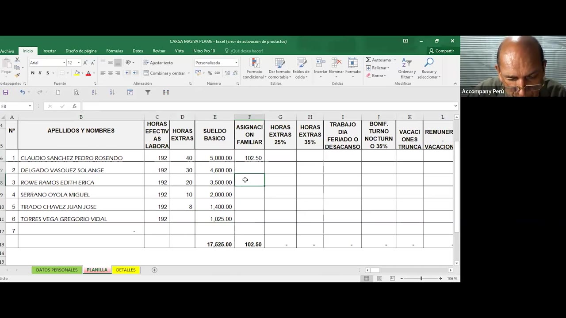Toggle bold (N) formatting
Viewport: 566px width, 318px height.
[32, 73]
